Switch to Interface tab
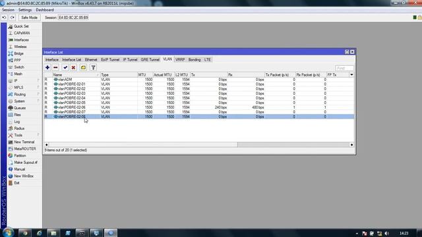Screen dimensions: 422x237 (51, 60)
